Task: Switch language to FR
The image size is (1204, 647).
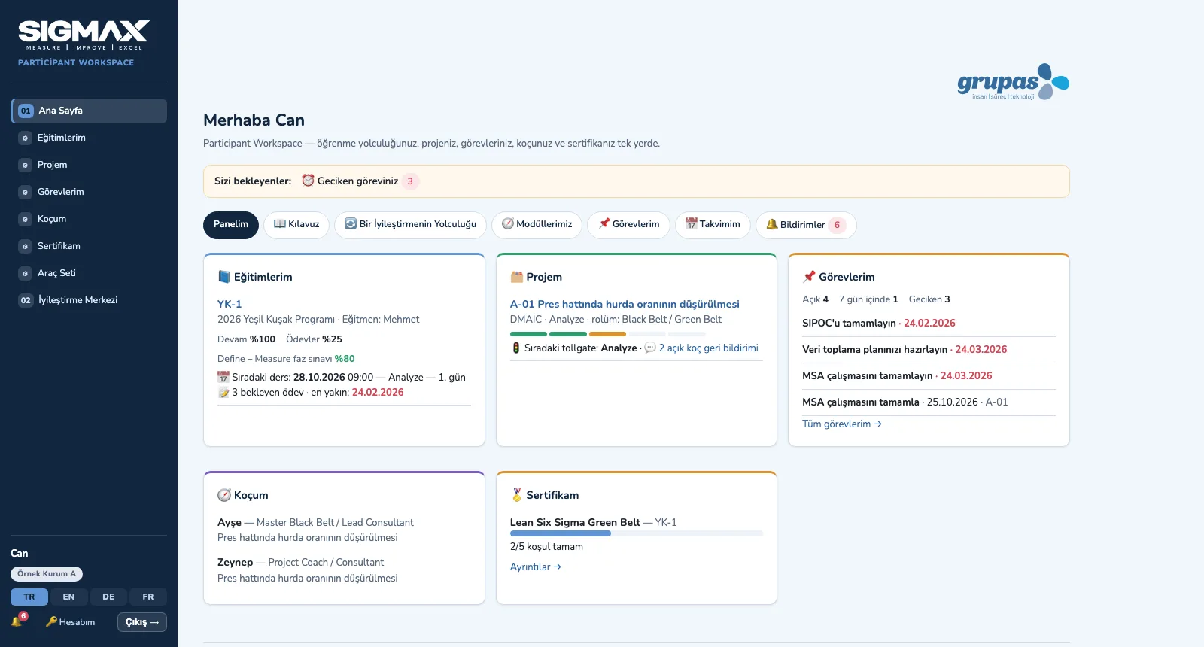Action: (x=148, y=597)
